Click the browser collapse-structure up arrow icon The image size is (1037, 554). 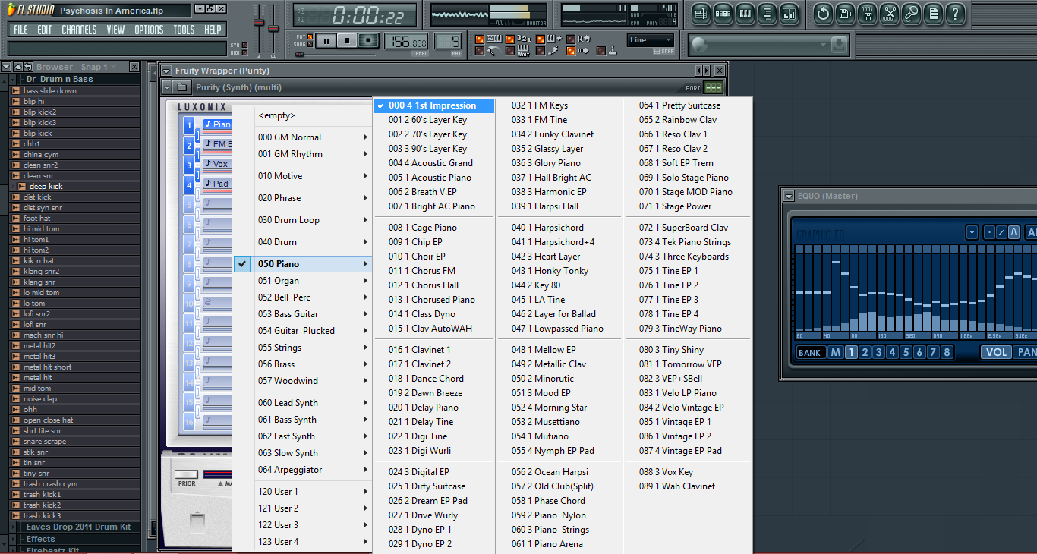coord(17,67)
